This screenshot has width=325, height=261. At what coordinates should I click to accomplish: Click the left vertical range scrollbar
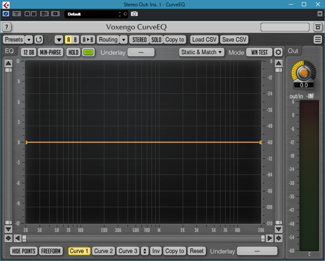8,146
